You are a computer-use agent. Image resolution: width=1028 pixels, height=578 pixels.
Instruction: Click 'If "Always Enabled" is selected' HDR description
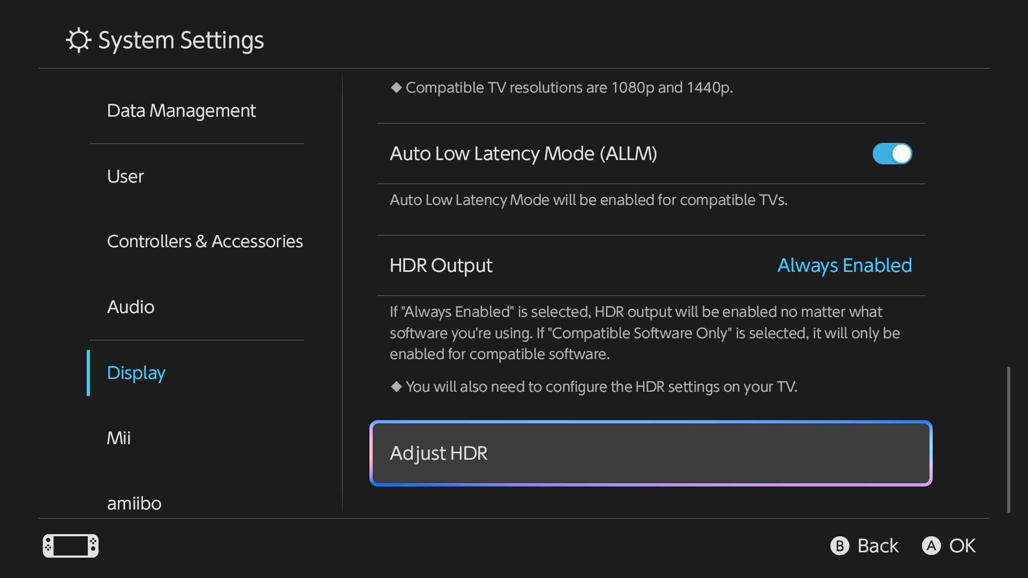tap(645, 333)
